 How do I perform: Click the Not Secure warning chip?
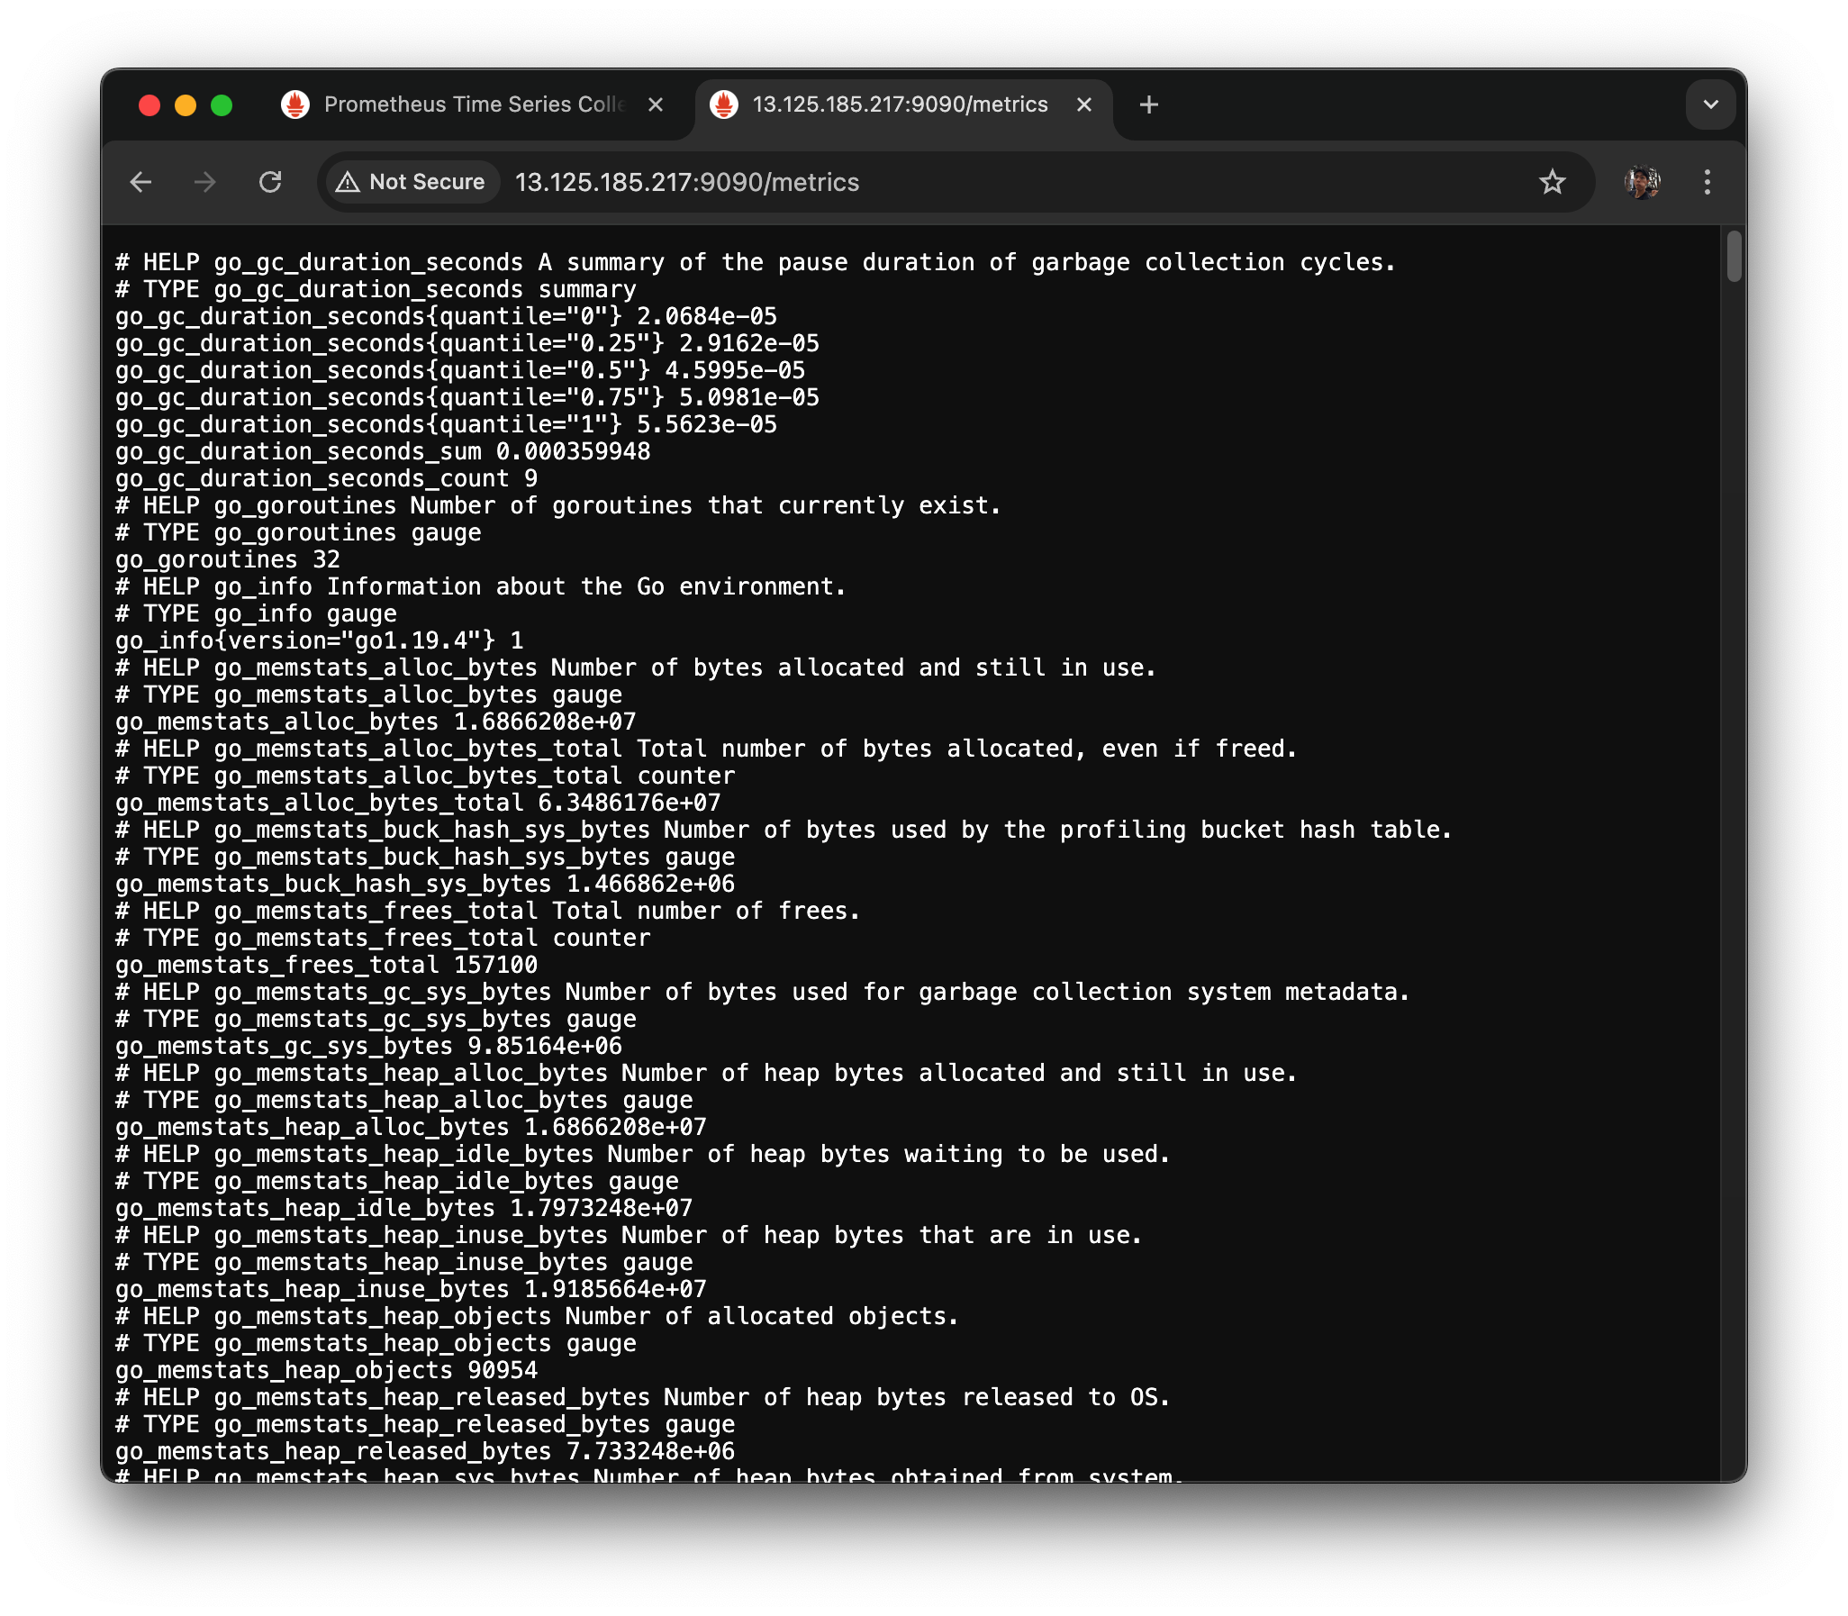[x=411, y=182]
